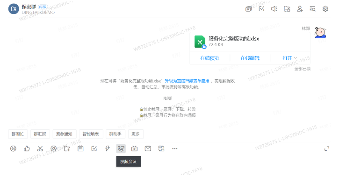Start a video meeting
This screenshot has width=339, height=176.
(121, 148)
